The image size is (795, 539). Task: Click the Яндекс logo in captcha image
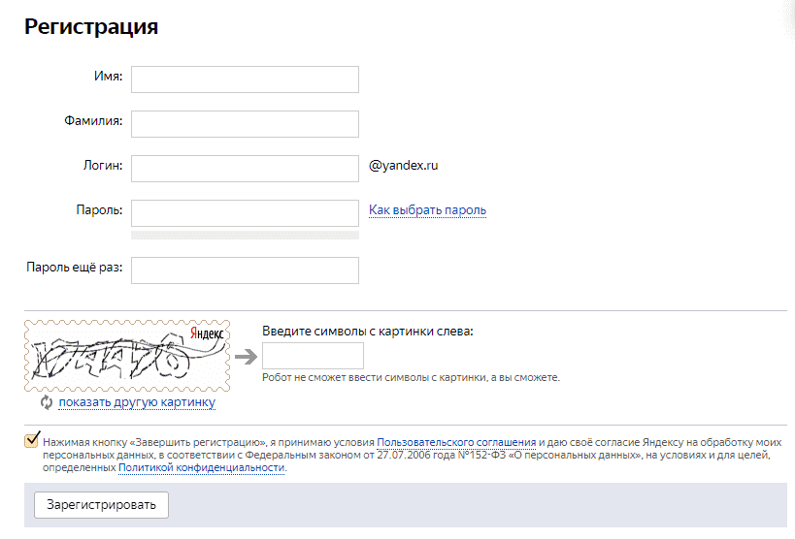(x=207, y=333)
